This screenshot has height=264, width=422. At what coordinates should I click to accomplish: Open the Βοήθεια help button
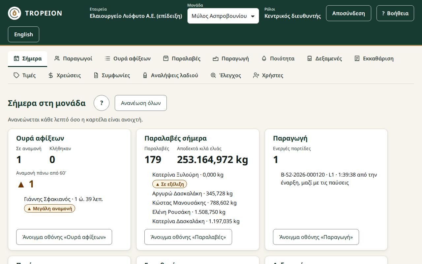pyautogui.click(x=395, y=13)
